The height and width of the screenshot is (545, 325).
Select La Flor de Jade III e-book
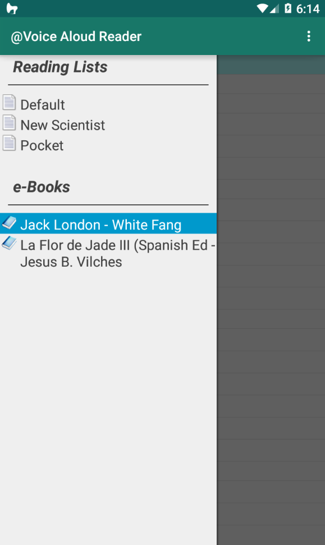pyautogui.click(x=108, y=253)
